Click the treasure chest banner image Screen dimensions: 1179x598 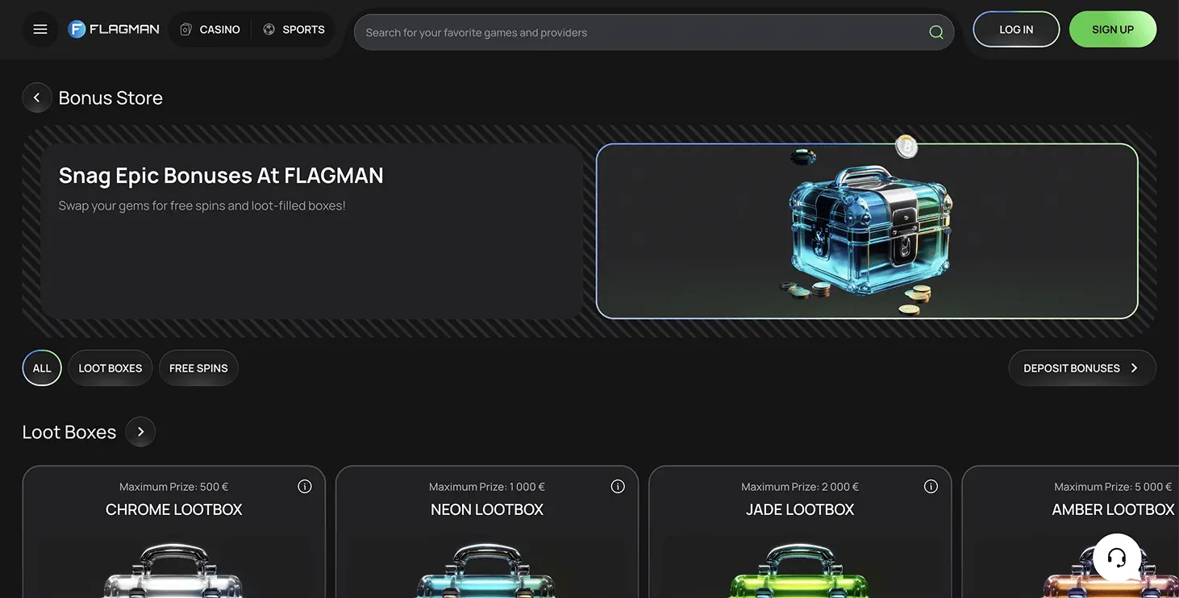867,231
